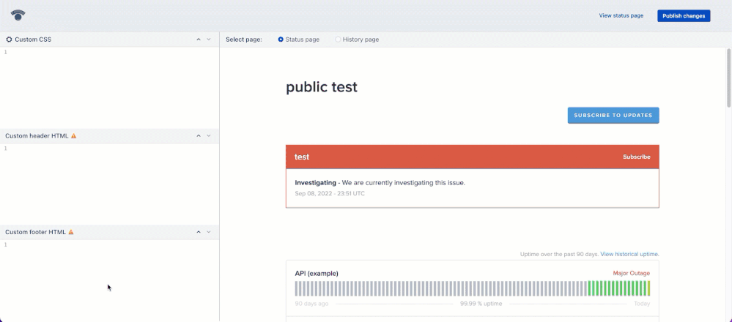
Task: Click the Today label under the chart
Action: 642,304
